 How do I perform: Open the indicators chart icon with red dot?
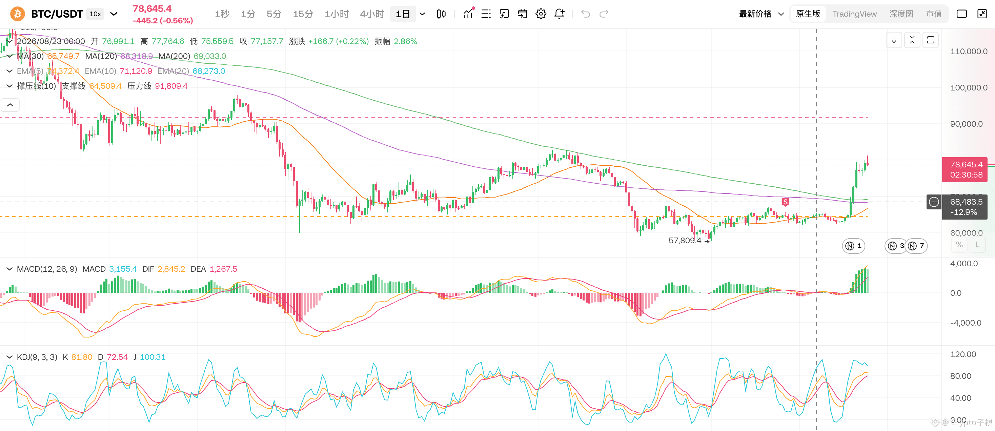[x=468, y=14]
